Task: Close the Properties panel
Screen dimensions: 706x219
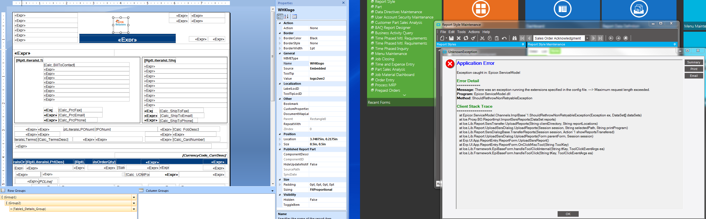Action: click(x=343, y=3)
